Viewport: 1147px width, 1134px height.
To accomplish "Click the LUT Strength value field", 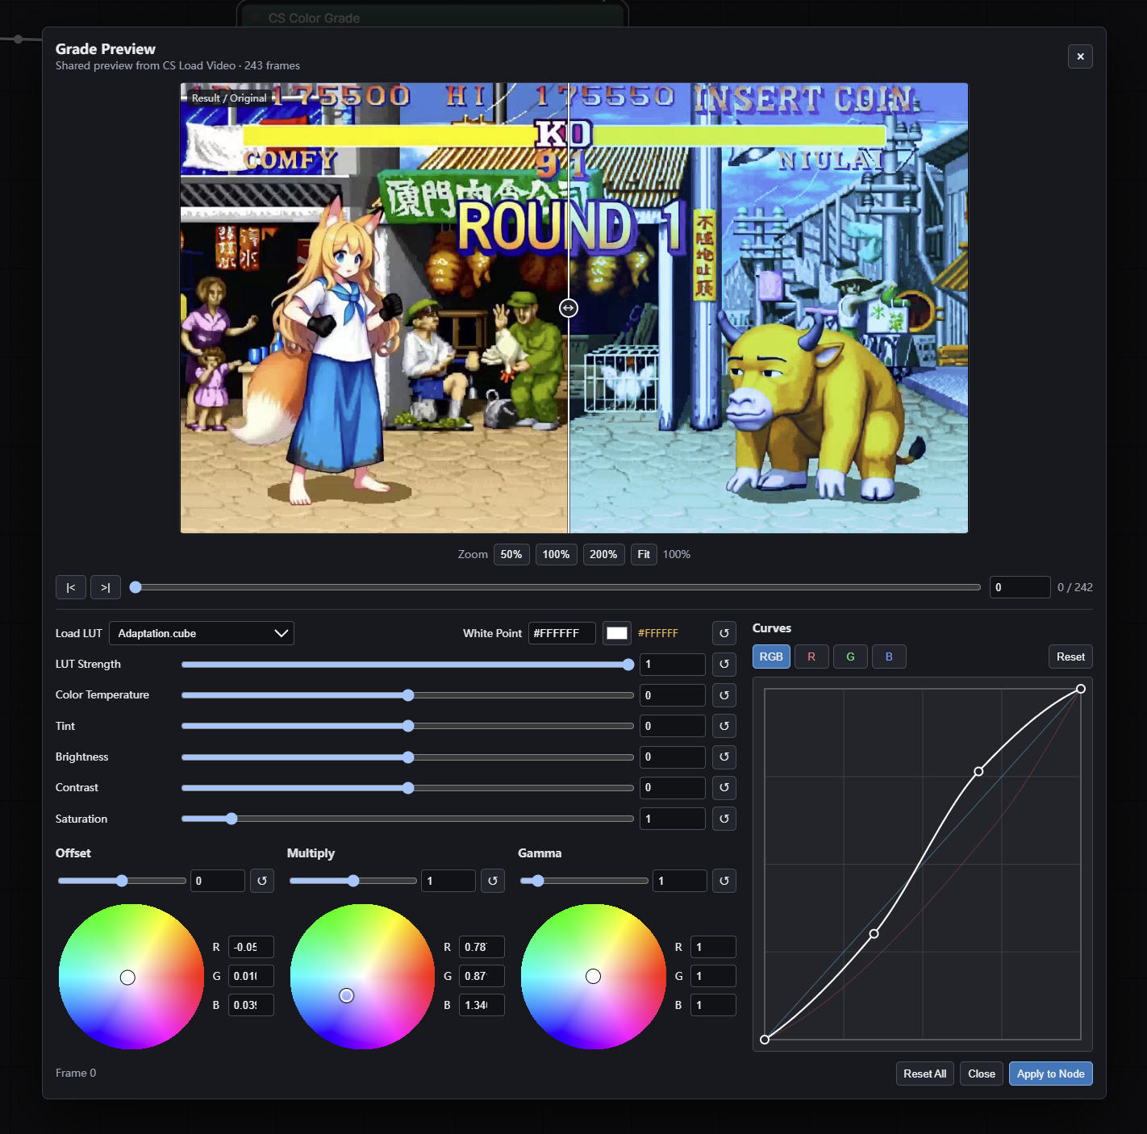I will (673, 665).
